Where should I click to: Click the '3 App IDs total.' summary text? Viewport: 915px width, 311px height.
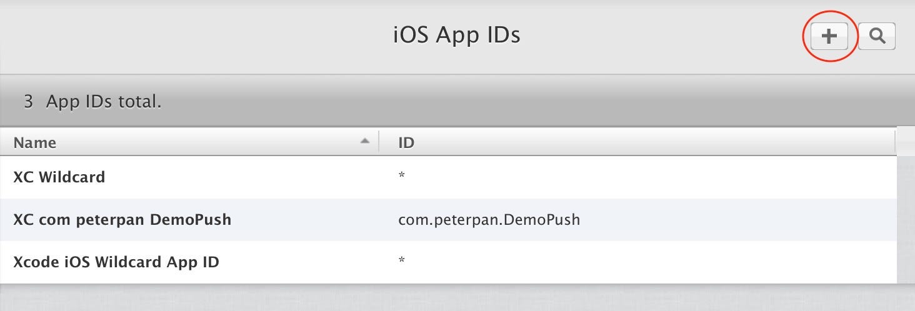(x=92, y=102)
